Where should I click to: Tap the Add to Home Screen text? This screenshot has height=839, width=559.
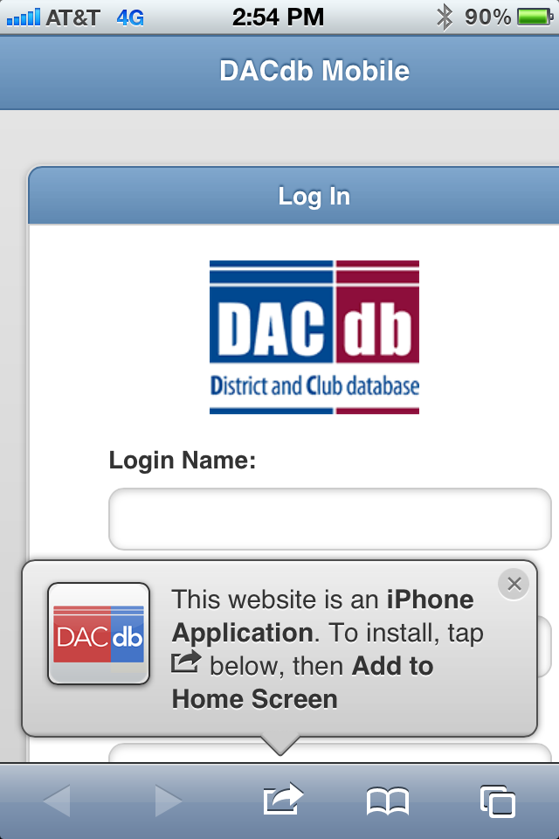pyautogui.click(x=302, y=683)
